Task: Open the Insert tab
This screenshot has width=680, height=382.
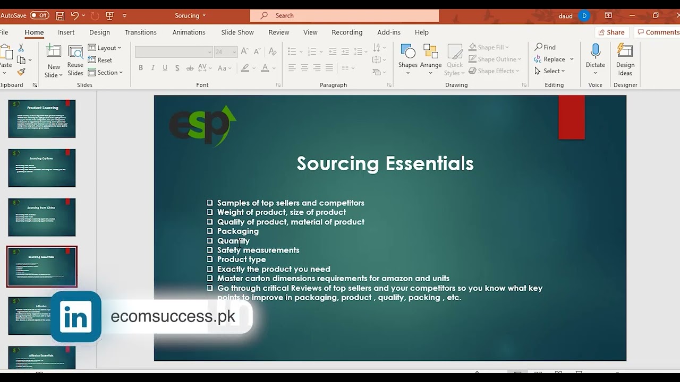Action: (66, 32)
